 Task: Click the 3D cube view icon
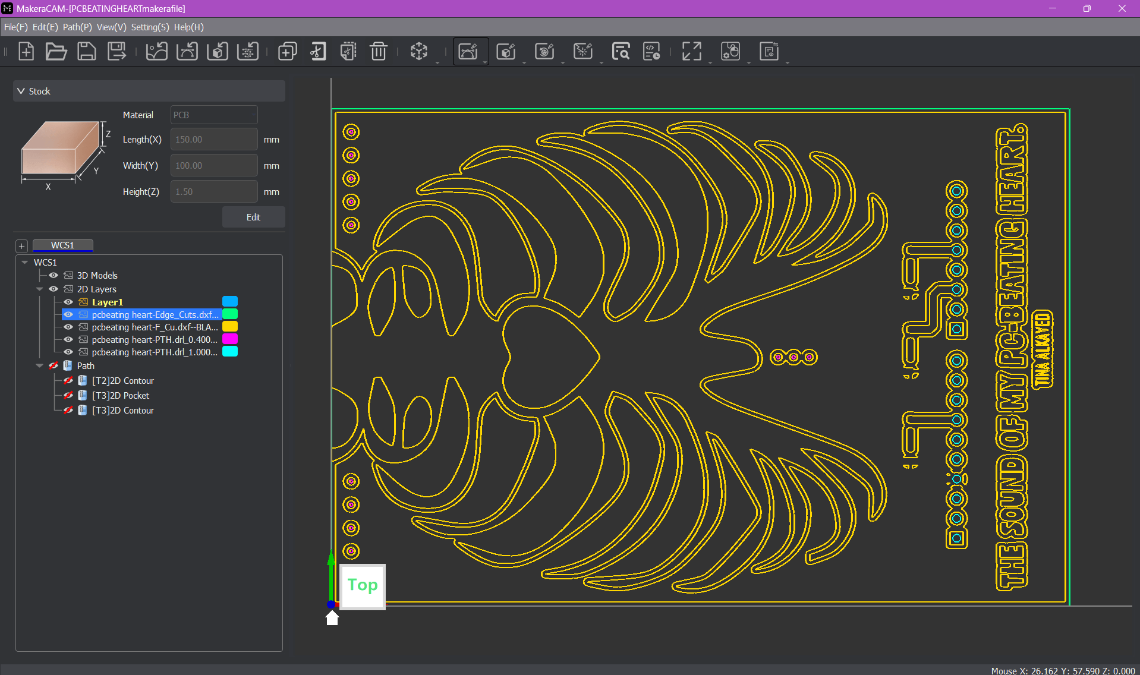click(419, 52)
